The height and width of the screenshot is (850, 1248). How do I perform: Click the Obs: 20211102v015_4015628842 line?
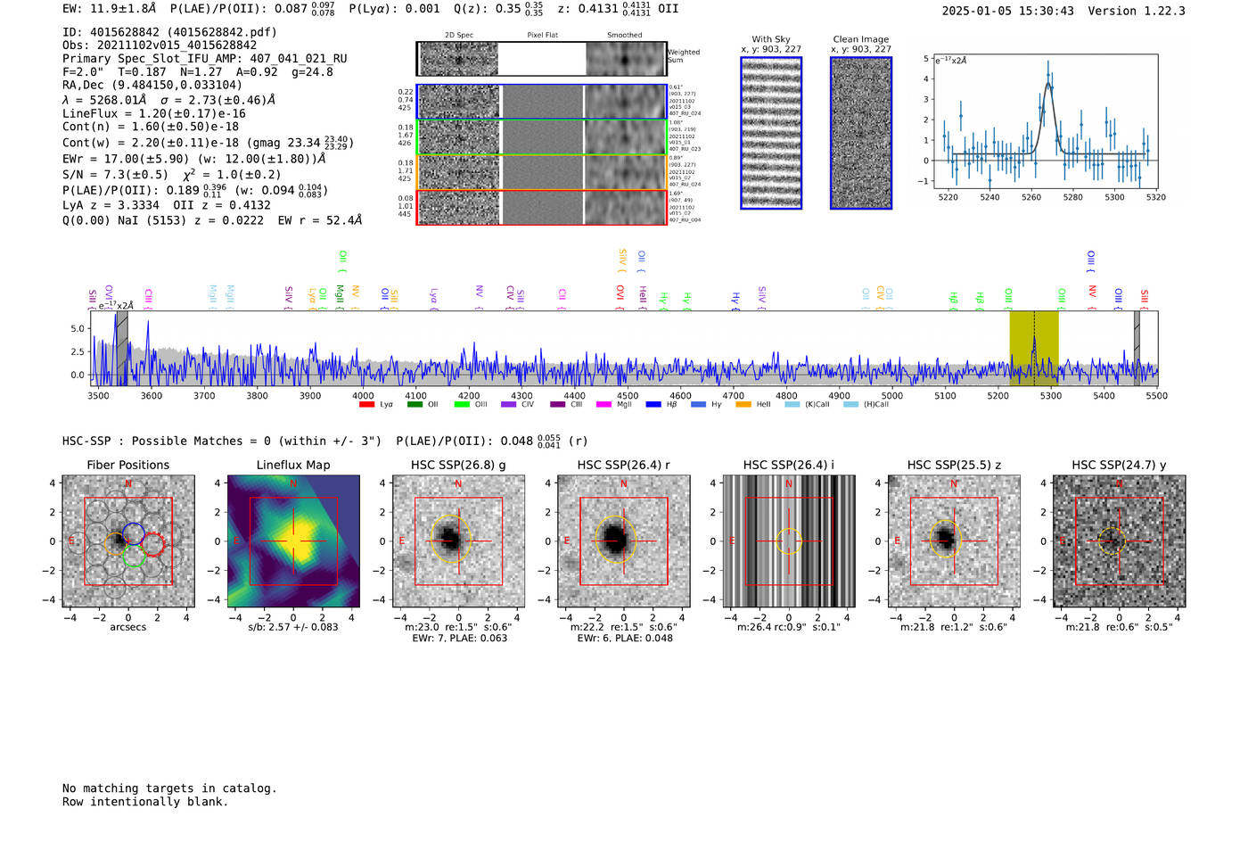point(160,45)
